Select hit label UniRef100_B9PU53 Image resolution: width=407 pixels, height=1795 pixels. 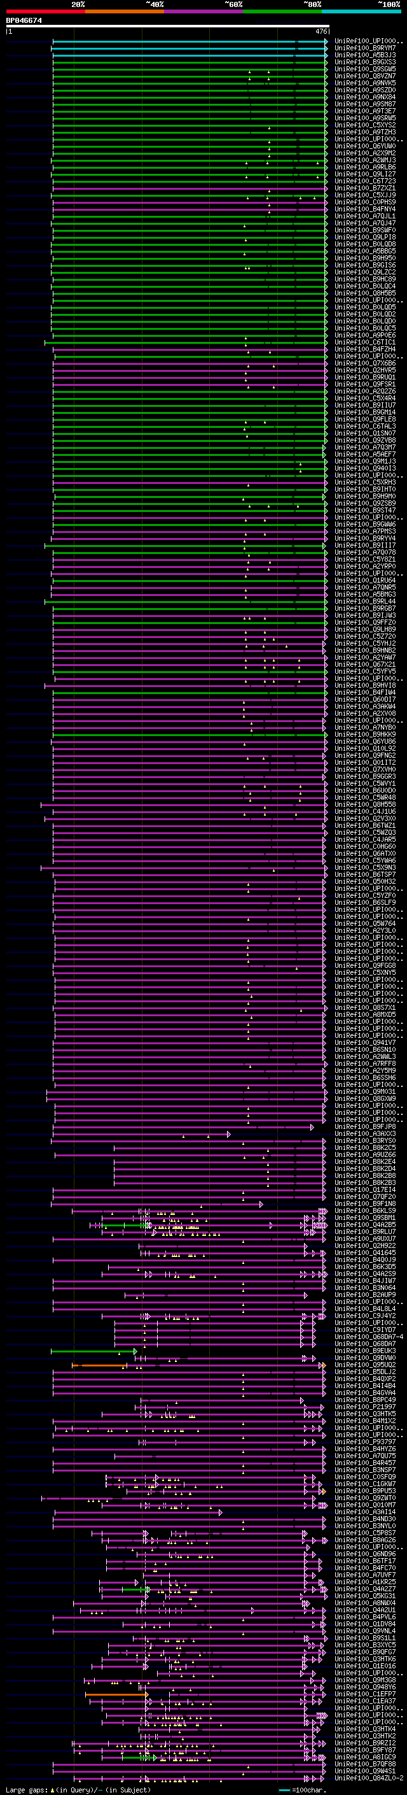click(365, 1491)
